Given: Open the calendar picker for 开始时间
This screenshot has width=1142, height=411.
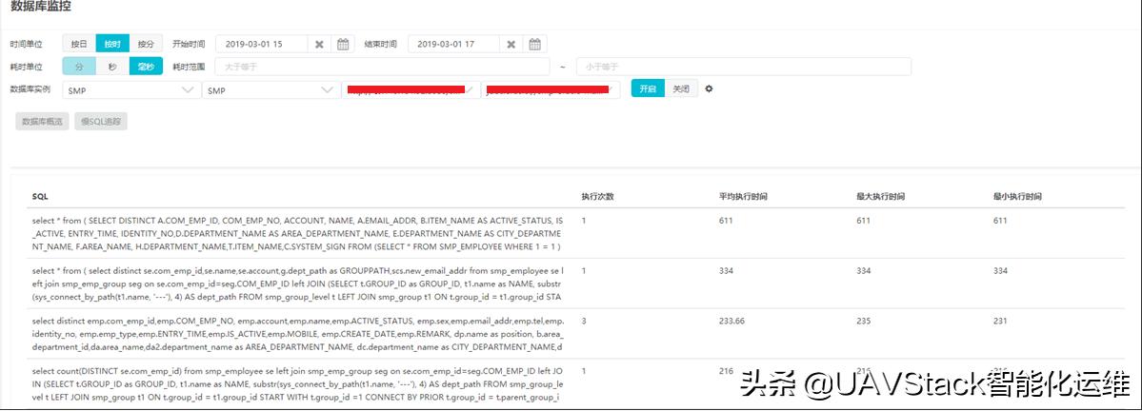Looking at the screenshot, I should pyautogui.click(x=343, y=45).
